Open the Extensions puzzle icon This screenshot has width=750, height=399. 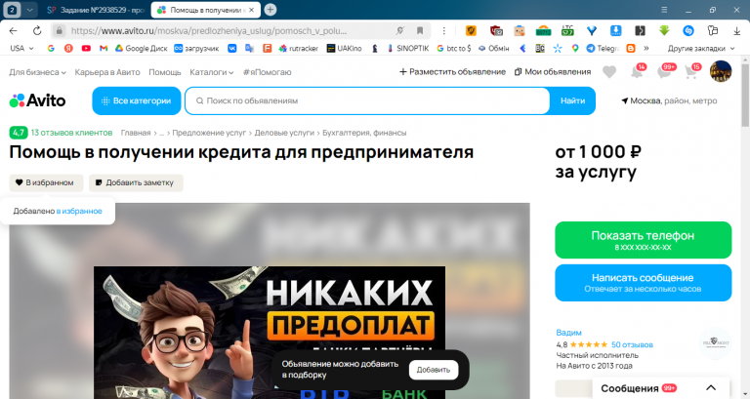[x=712, y=31]
